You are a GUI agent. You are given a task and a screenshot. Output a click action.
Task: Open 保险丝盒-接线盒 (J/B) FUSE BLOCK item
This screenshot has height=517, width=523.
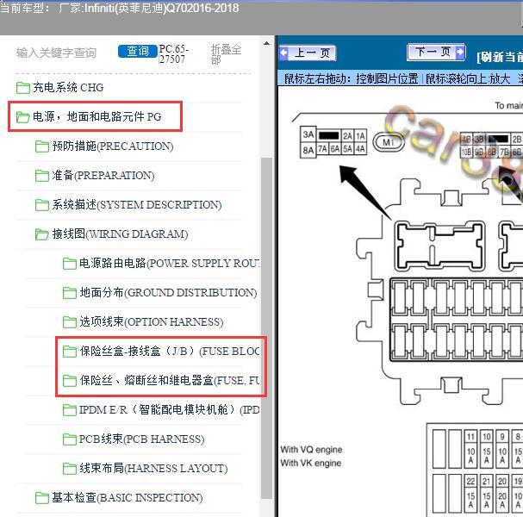tap(170, 352)
